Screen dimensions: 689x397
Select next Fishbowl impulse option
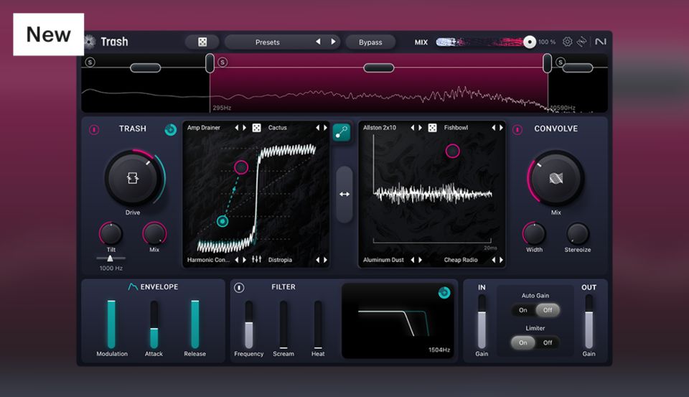click(x=501, y=128)
